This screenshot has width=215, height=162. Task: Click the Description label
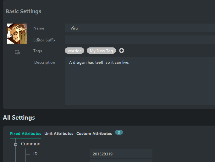pyautogui.click(x=45, y=62)
